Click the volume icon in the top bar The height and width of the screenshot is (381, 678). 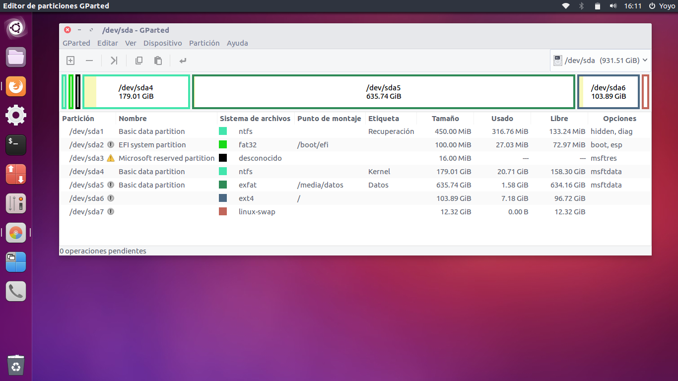613,6
